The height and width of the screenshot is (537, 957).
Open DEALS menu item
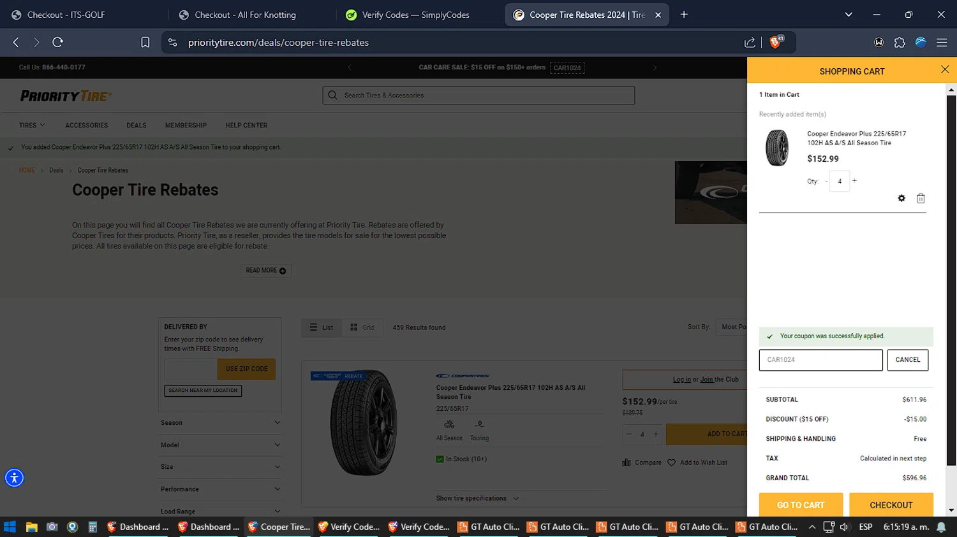[x=137, y=125]
